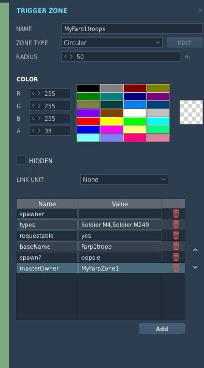
Task: Pick the bright red color swatch
Action: [88, 121]
